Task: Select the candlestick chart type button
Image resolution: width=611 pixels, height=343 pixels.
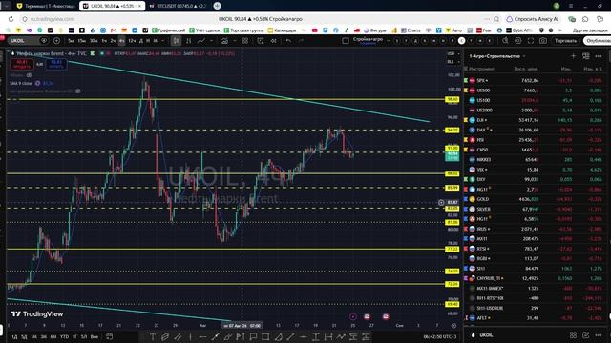Action: point(176,40)
